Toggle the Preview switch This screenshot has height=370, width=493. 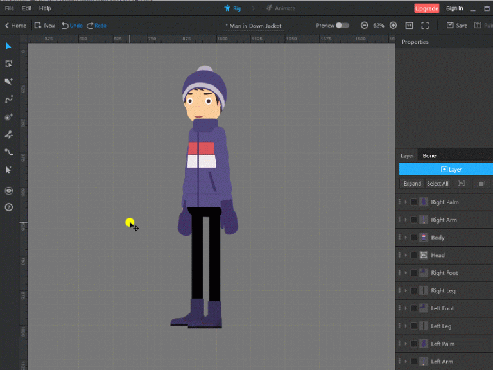click(x=343, y=26)
